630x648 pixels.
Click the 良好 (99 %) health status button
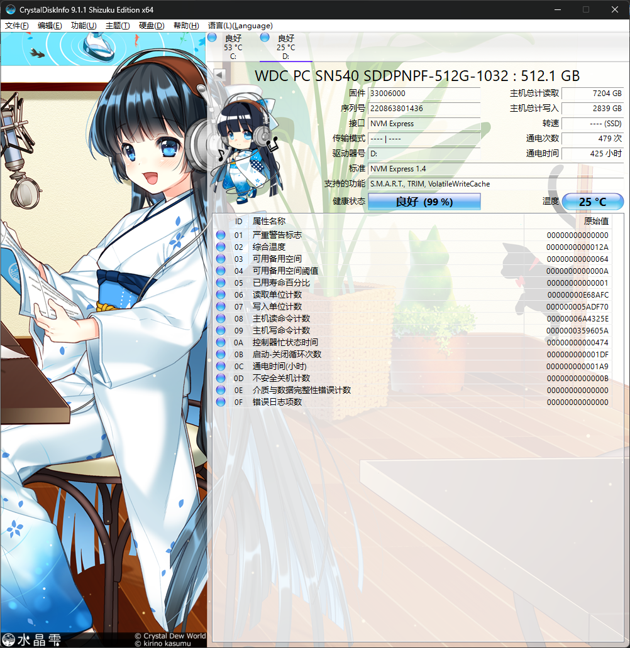pyautogui.click(x=424, y=202)
